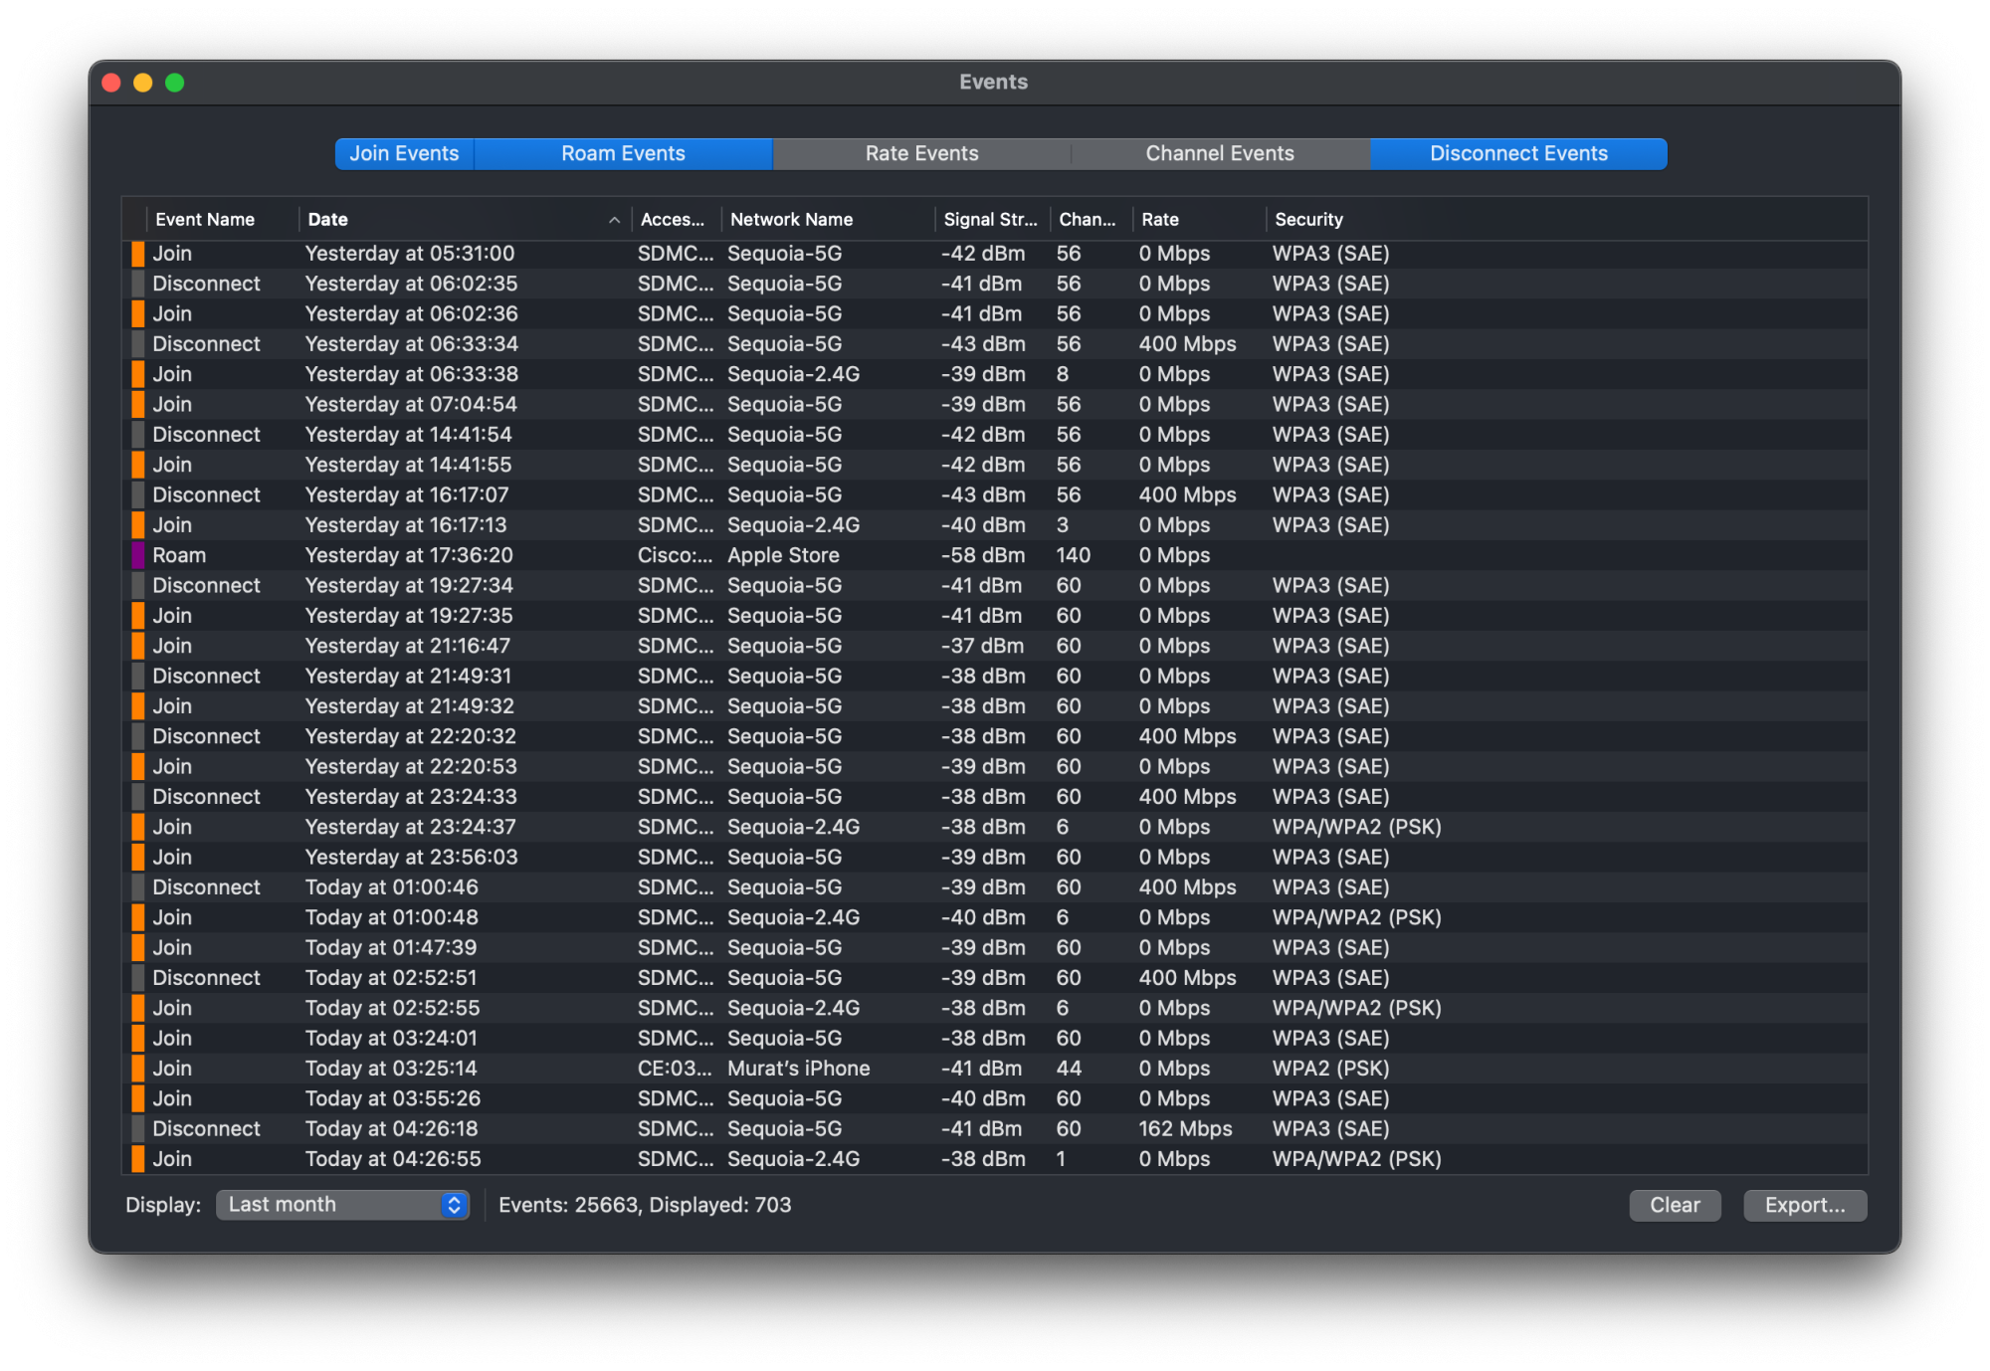Viewport: 1990px width, 1371px height.
Task: Open the Display period dropdown
Action: [342, 1205]
